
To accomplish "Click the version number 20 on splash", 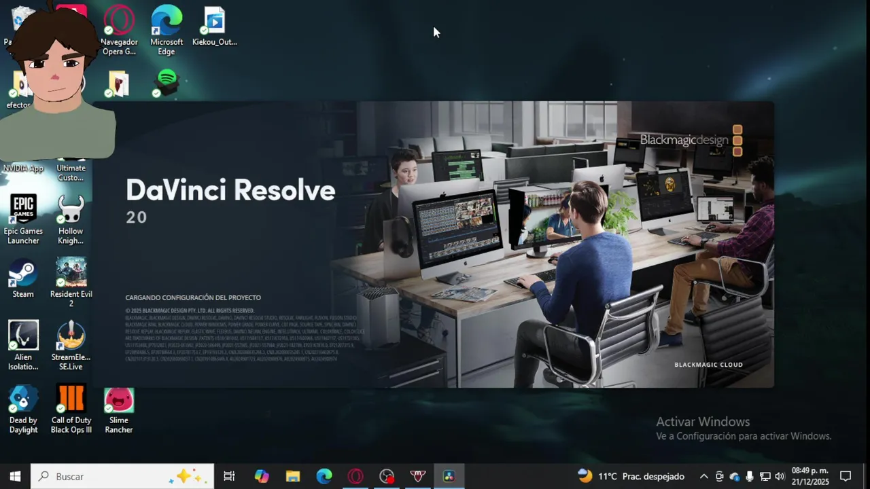I will (136, 217).
